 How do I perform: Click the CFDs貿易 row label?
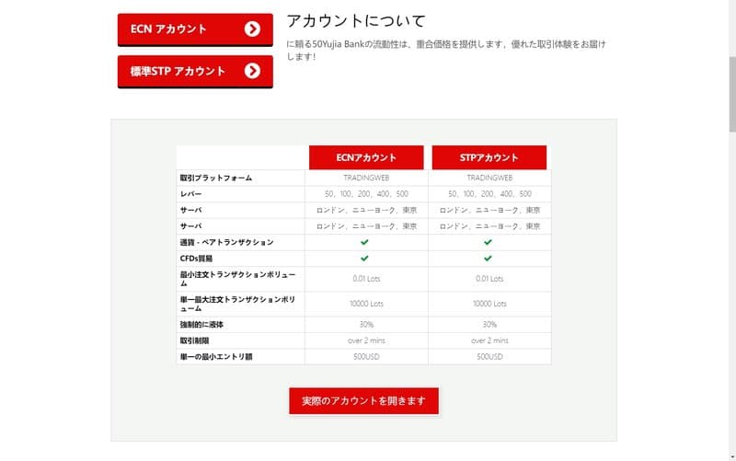click(x=196, y=259)
